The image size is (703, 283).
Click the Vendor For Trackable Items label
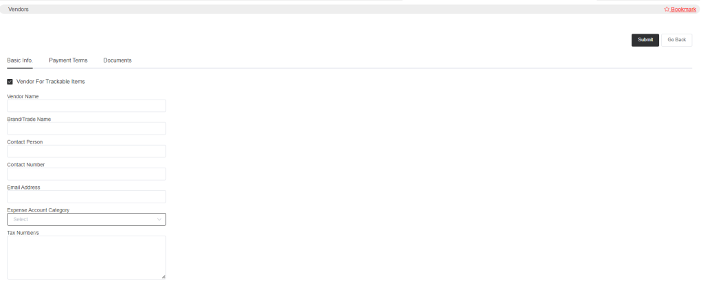pos(51,82)
